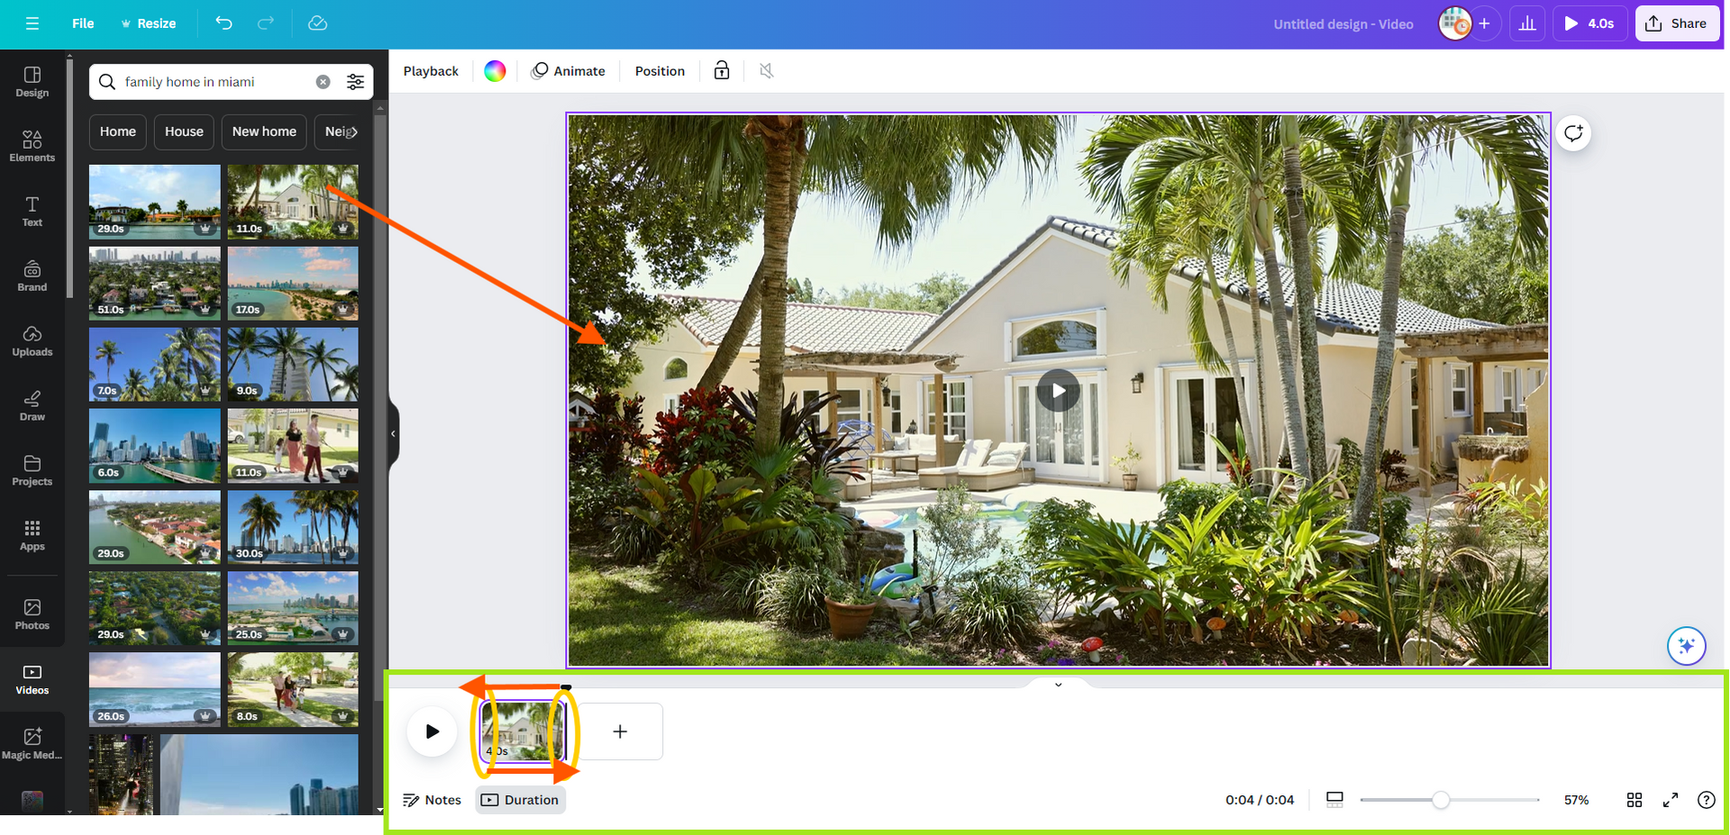Clear the video search query
This screenshot has height=835, width=1730.
tap(323, 82)
